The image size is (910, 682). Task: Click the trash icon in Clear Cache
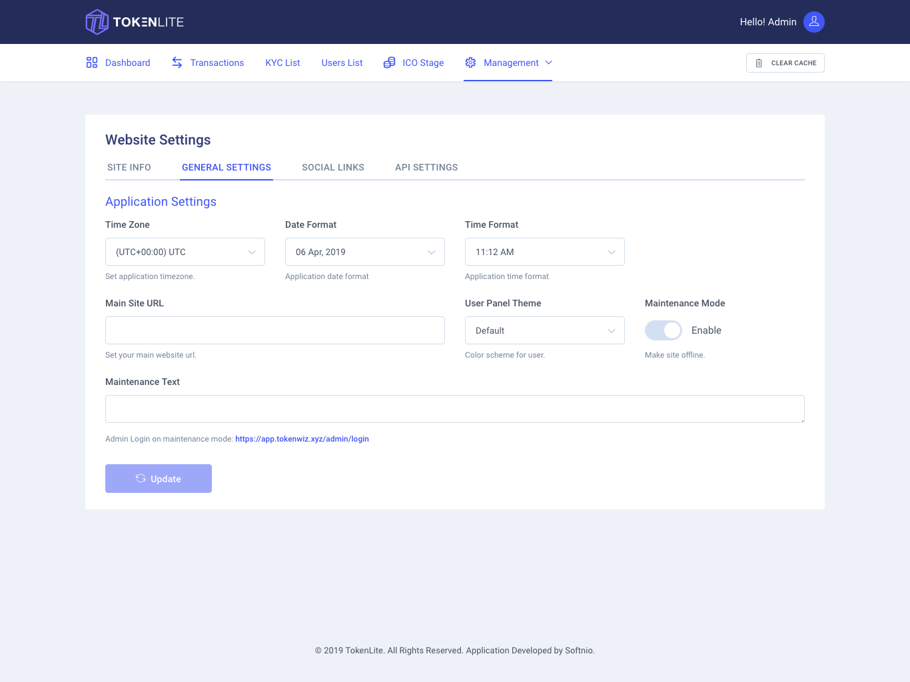tap(759, 63)
